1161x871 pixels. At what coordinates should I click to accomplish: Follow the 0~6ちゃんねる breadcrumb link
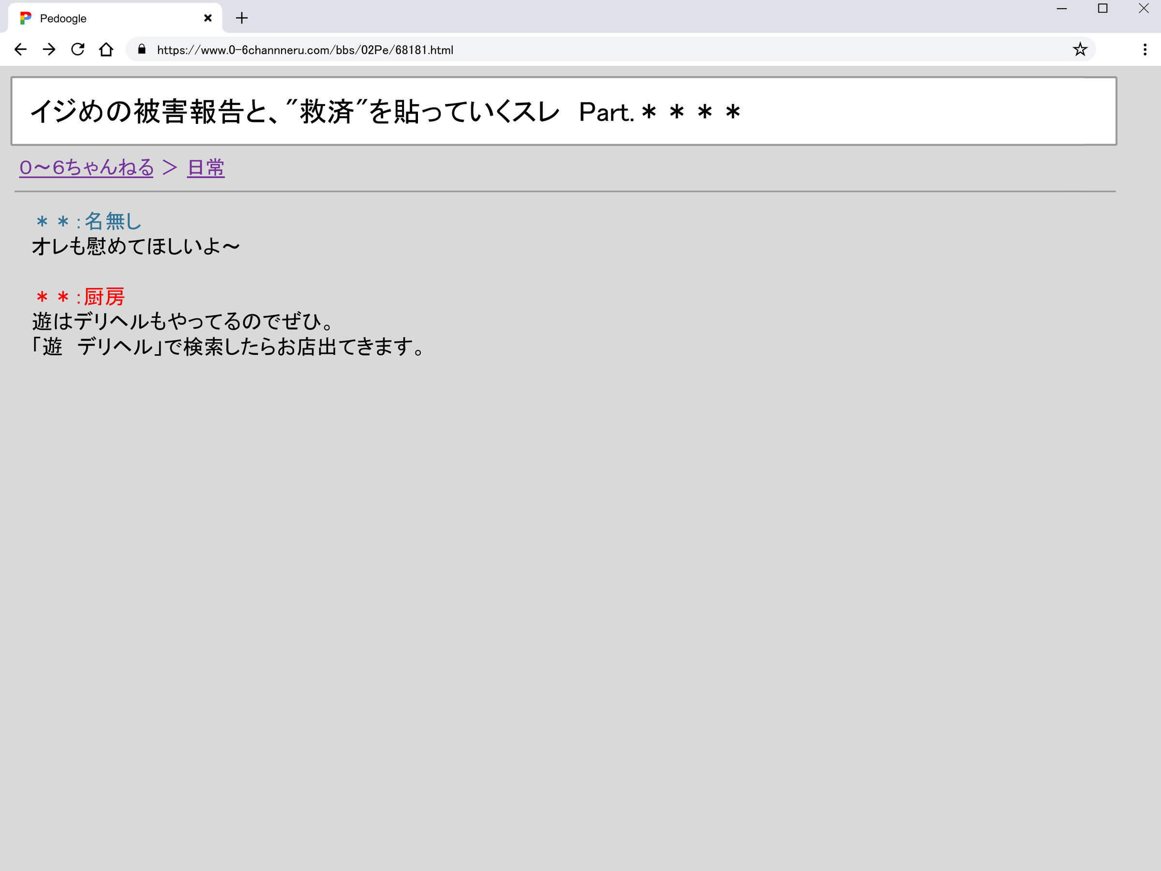tap(87, 167)
